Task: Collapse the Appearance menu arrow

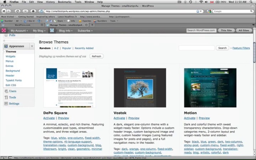Action: [32, 46]
